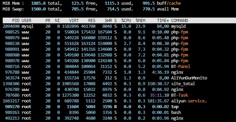Select the top command name
Image resolution: width=236 pixels, height=122 pixels.
pos(175,107)
